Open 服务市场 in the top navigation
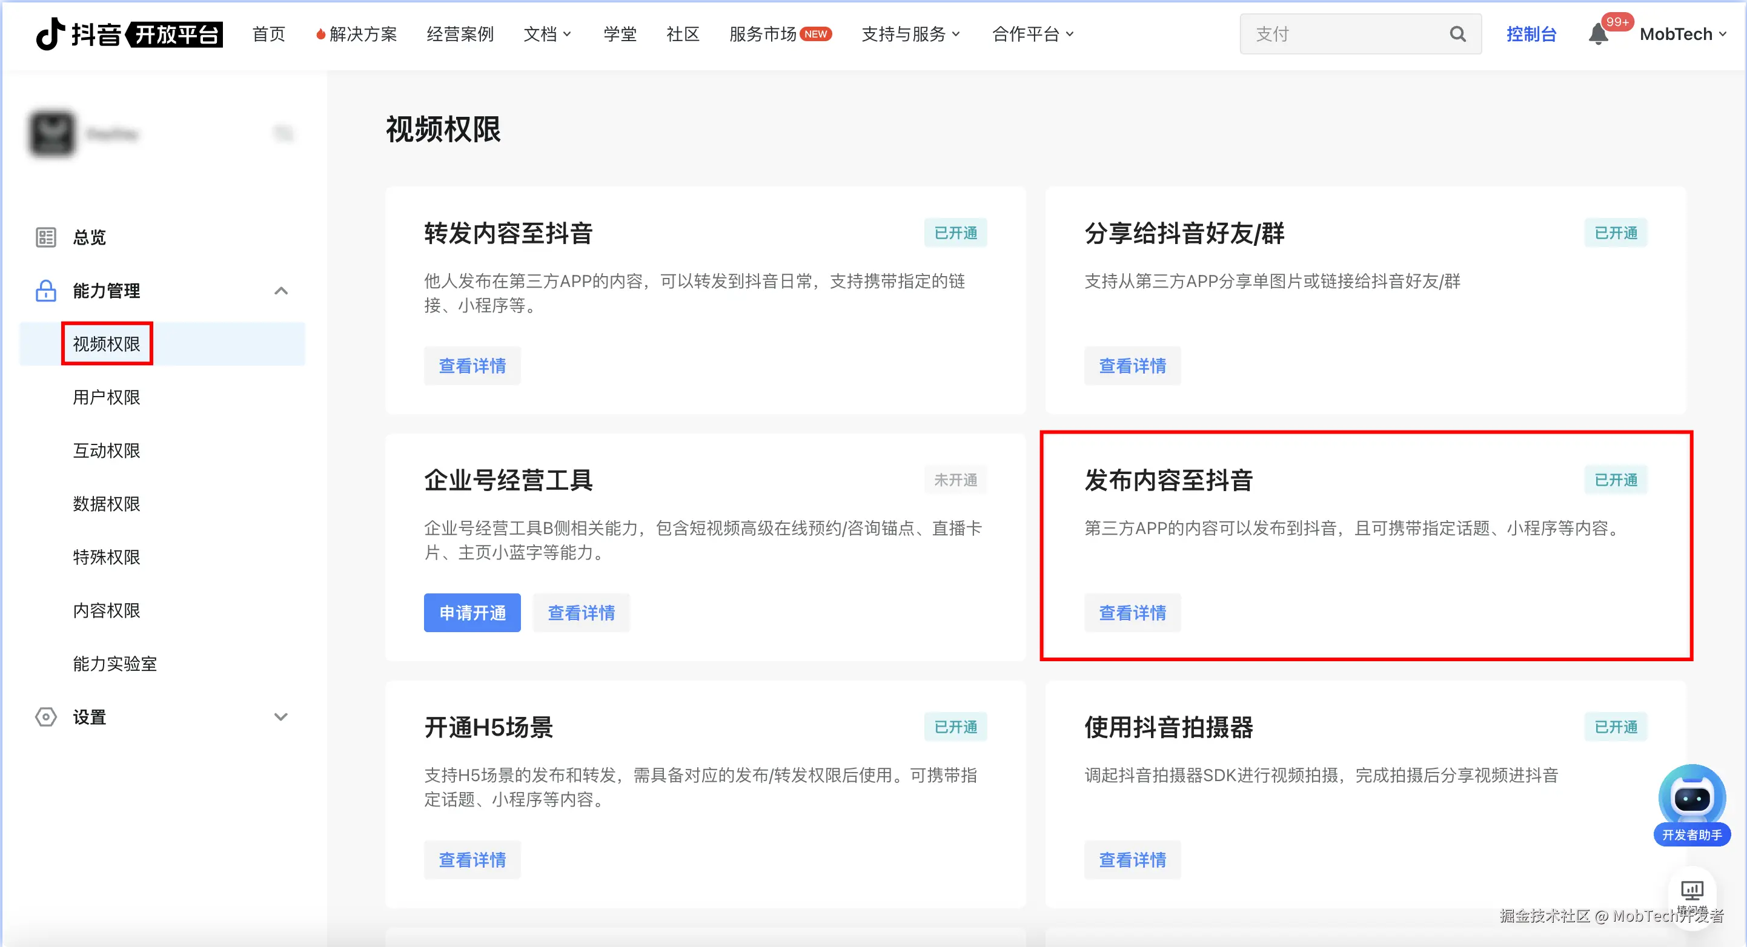1747x947 pixels. tap(762, 34)
